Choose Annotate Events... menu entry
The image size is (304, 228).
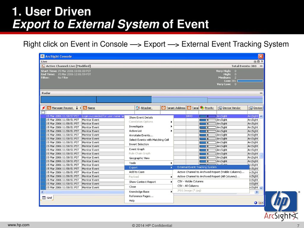click(x=149, y=135)
